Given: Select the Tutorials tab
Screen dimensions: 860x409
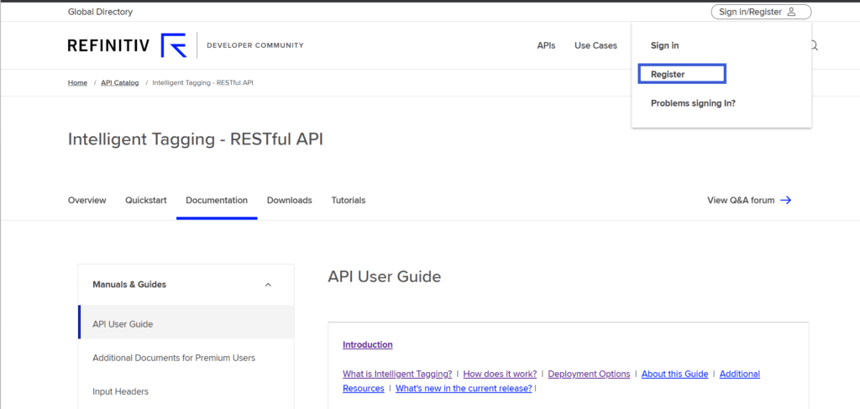Looking at the screenshot, I should 348,200.
